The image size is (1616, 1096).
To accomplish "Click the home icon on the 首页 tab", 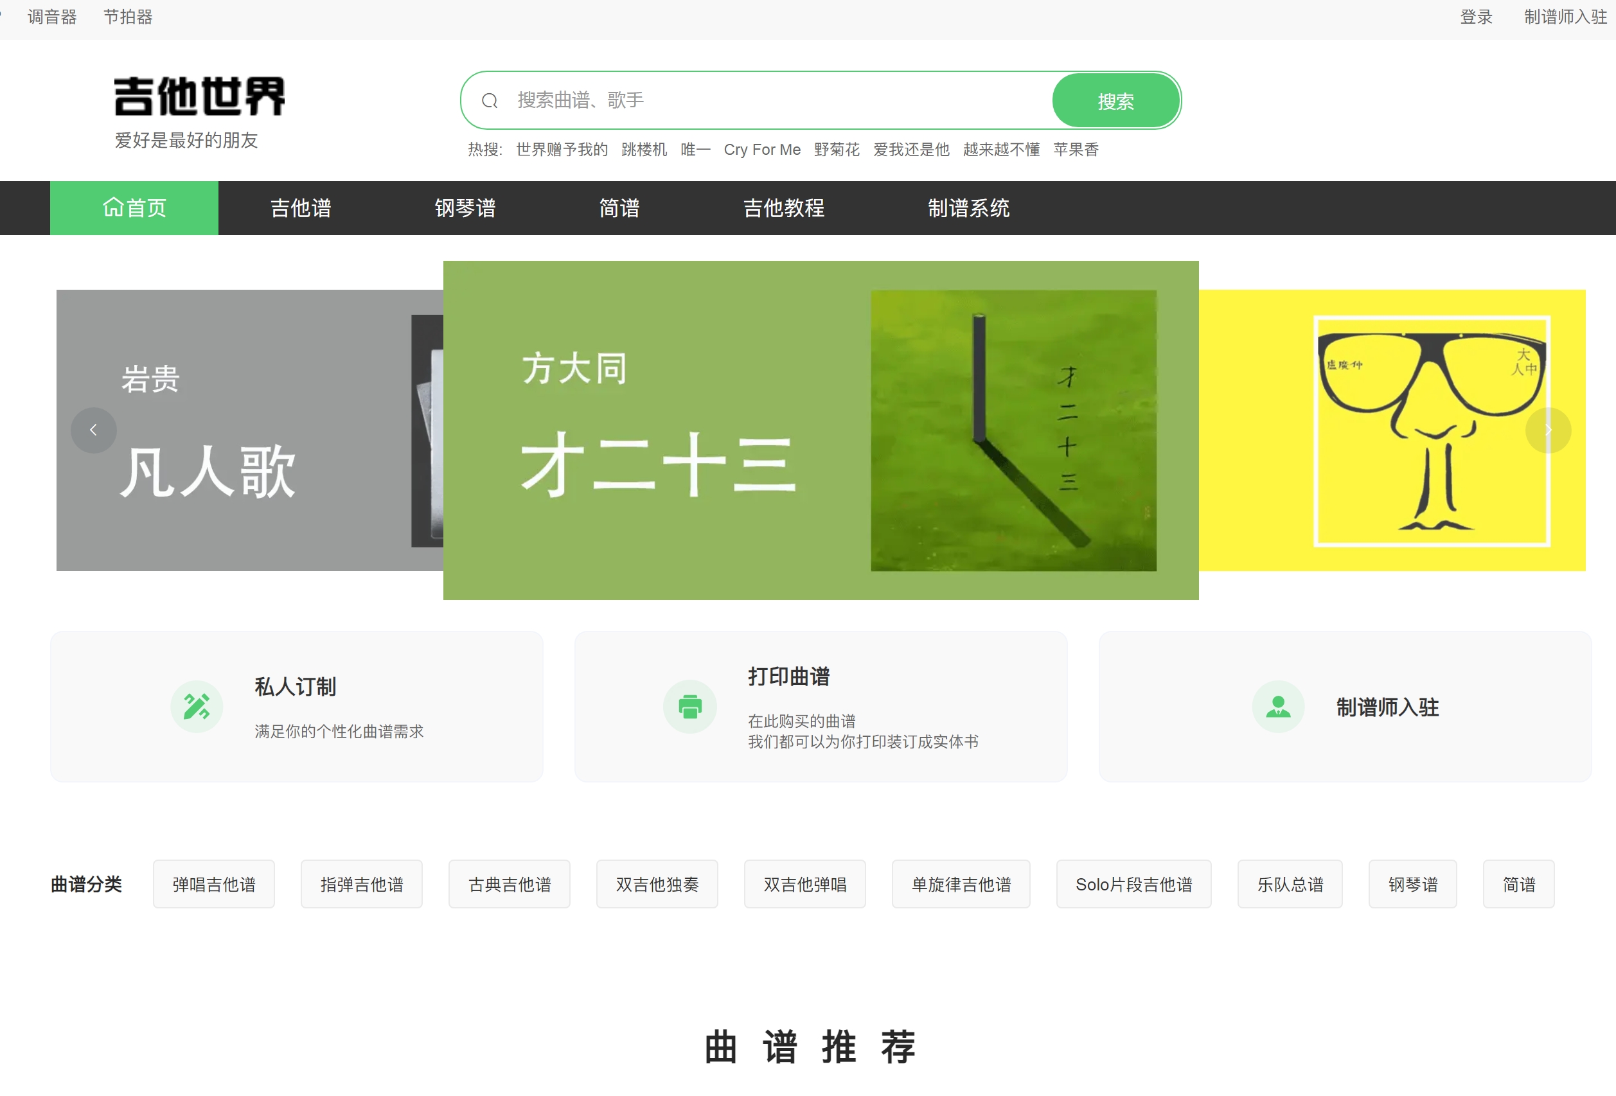I will pyautogui.click(x=114, y=208).
